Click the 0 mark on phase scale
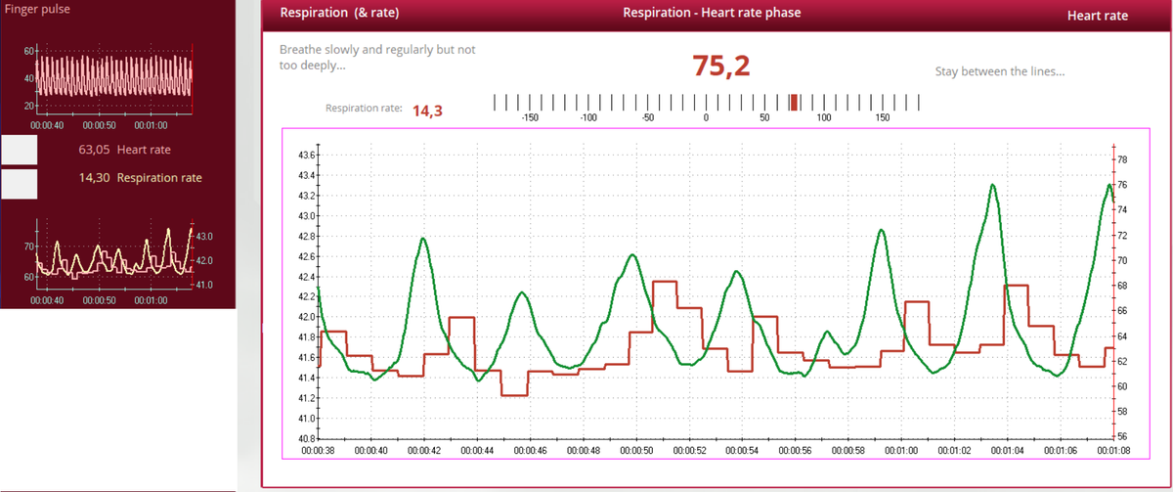 [x=706, y=117]
